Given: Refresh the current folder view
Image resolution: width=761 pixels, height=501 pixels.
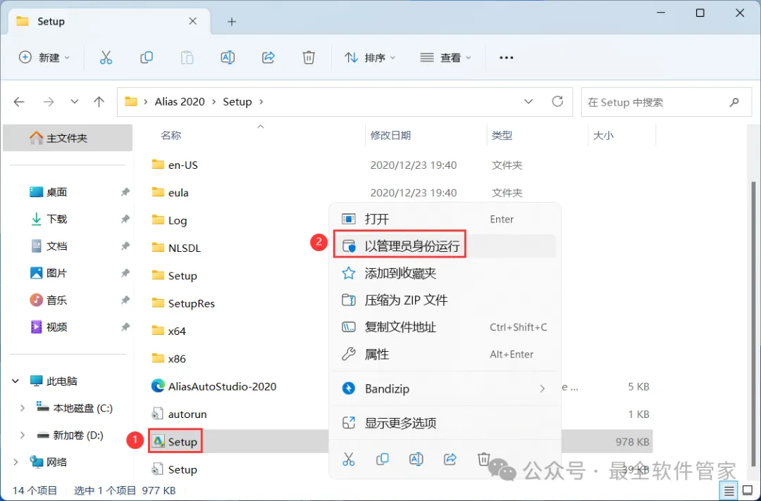Looking at the screenshot, I should coord(557,101).
